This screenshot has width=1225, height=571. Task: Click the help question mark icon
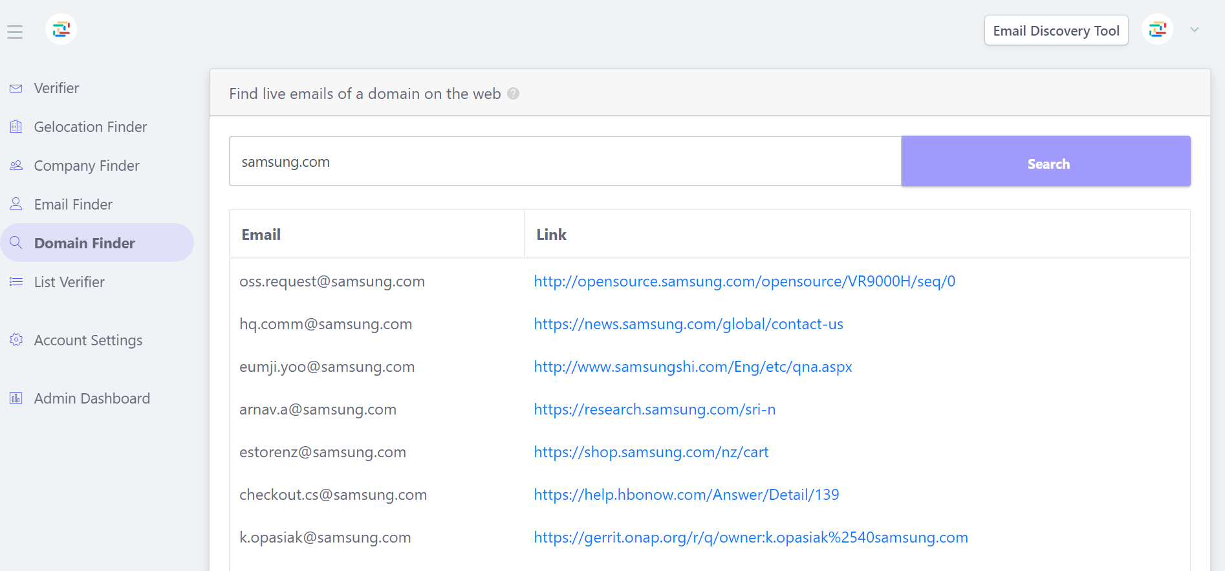(514, 94)
